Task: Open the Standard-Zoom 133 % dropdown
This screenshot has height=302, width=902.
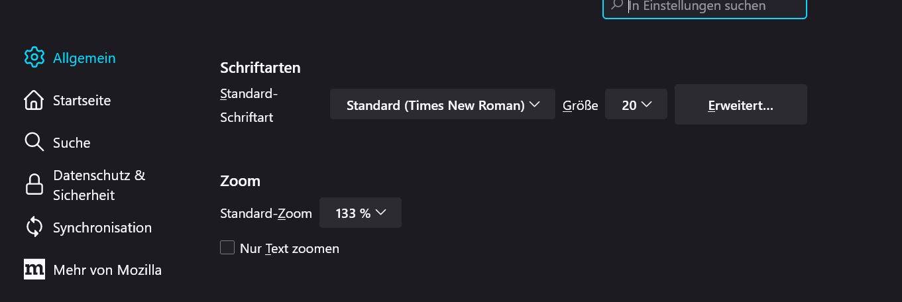Action: (x=360, y=213)
